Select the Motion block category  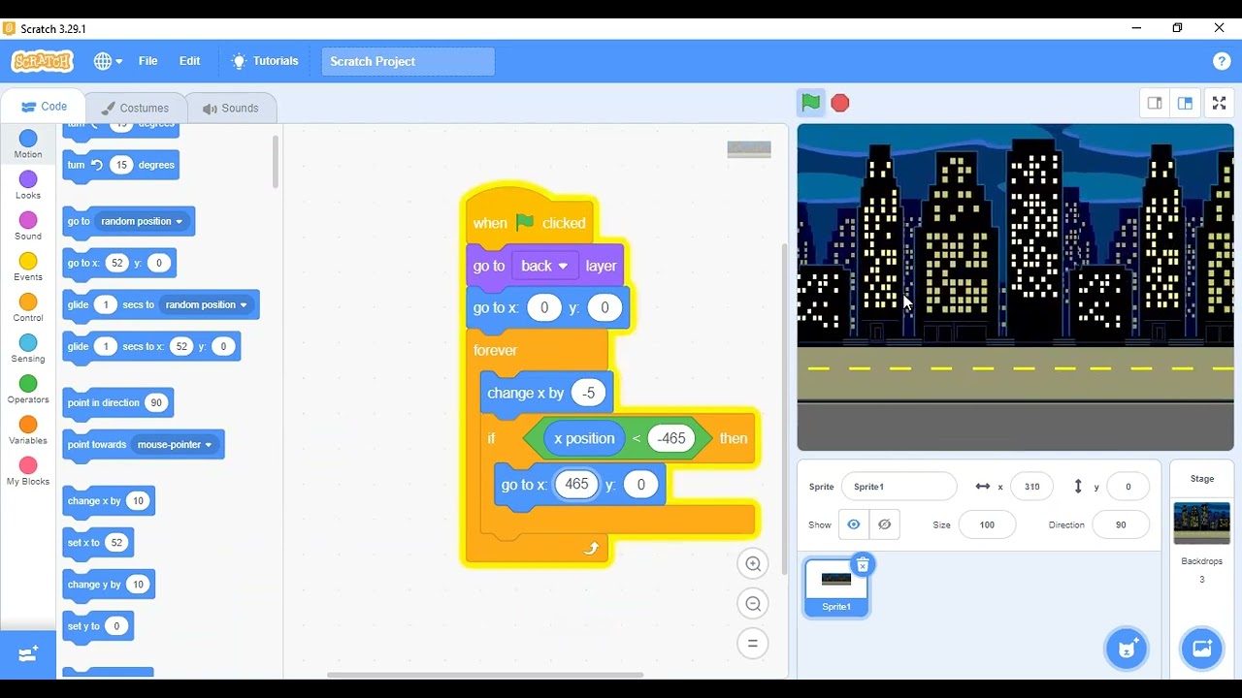tap(28, 144)
